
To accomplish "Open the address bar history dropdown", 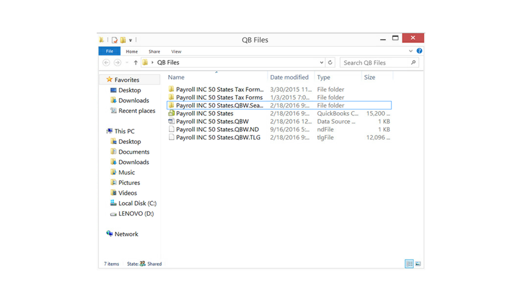I will point(322,62).
